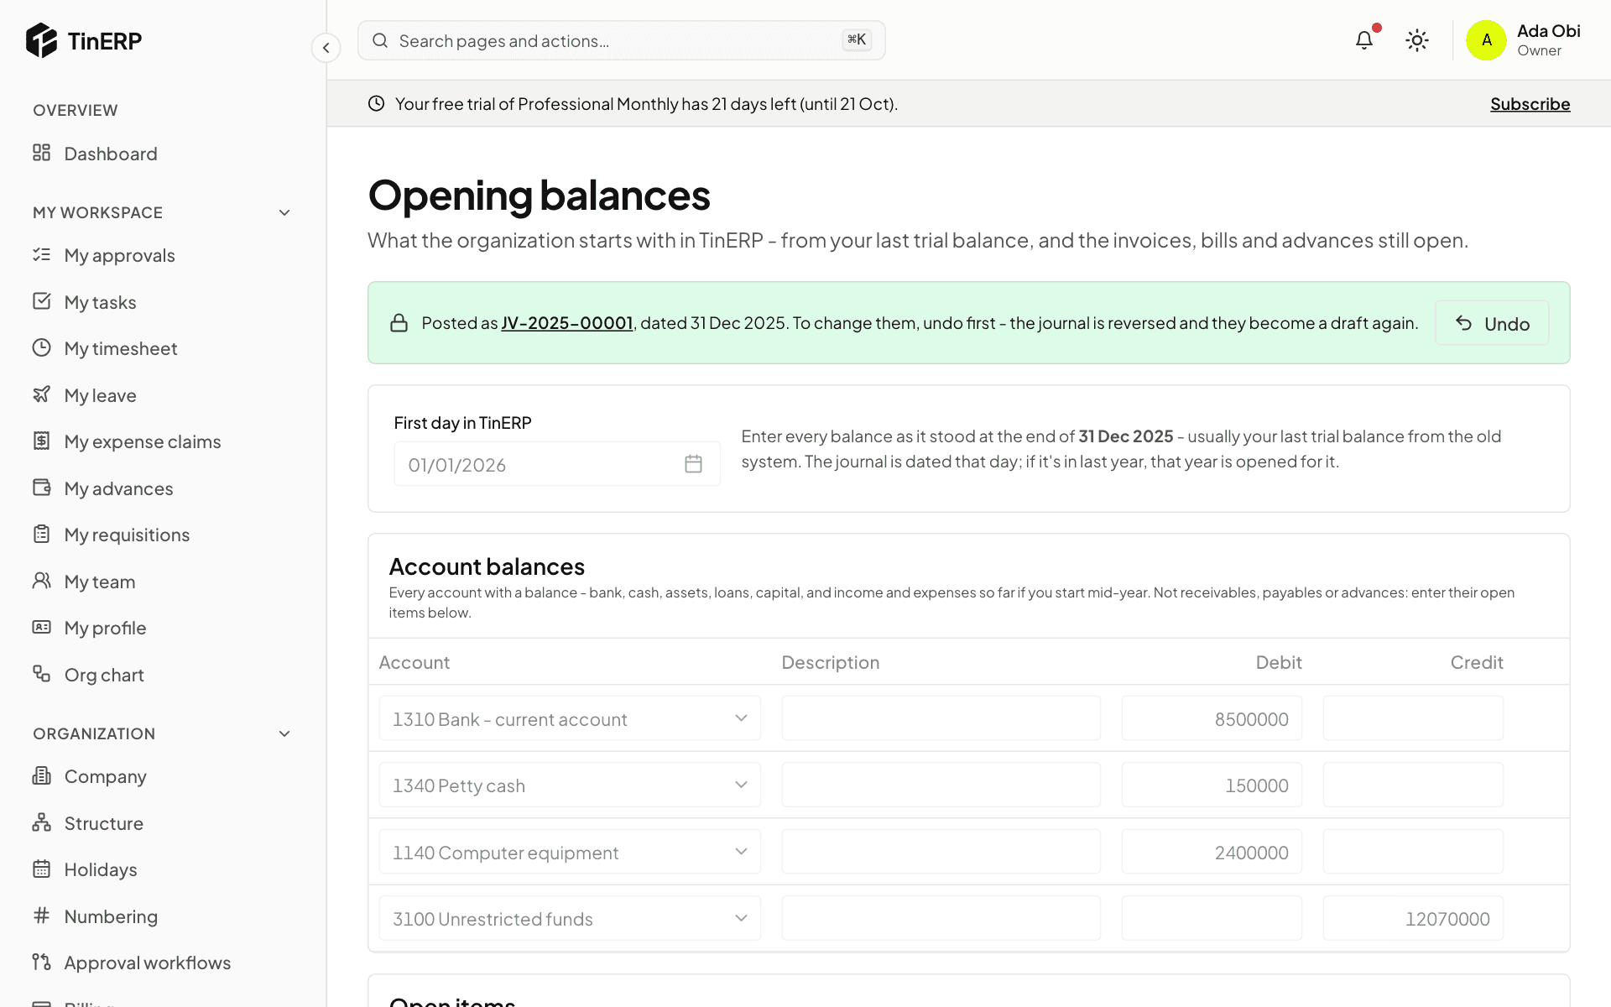Click the Dashboard grid icon

41,153
